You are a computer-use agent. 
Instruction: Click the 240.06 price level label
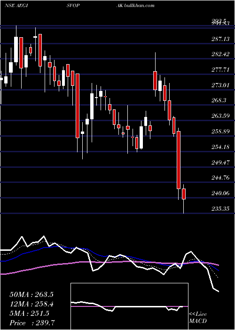click(220, 193)
